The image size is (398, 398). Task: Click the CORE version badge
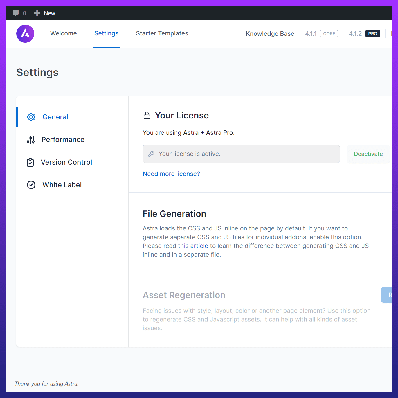coord(329,34)
